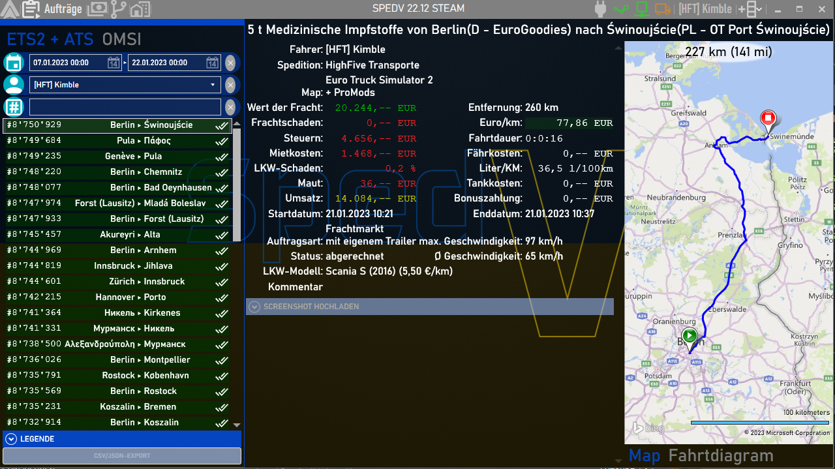Image resolution: width=835 pixels, height=469 pixels.
Task: Select job Genève ▸ Pula
Action: pos(117,157)
